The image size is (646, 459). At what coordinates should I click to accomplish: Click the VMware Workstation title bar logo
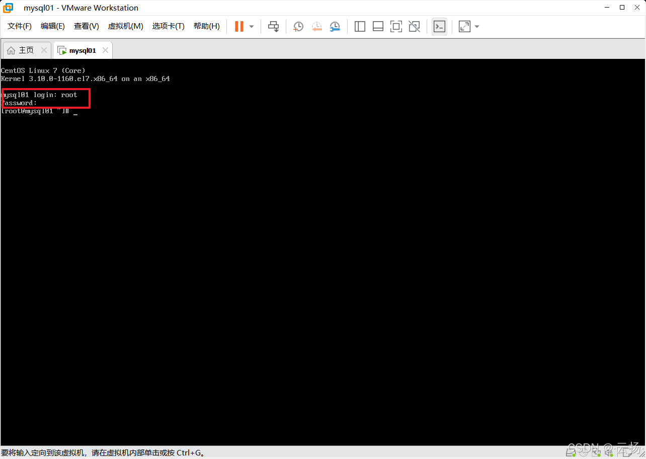[8, 8]
